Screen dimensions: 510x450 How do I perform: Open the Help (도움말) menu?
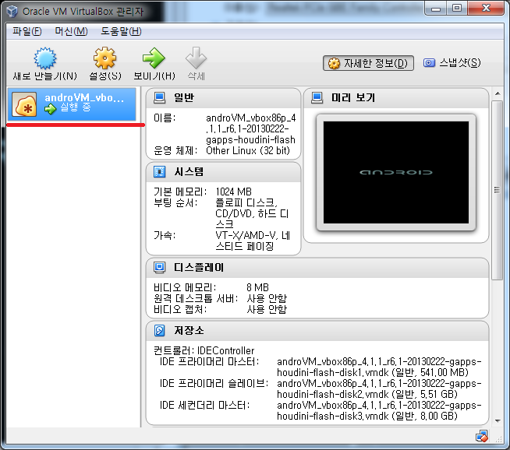pos(121,31)
